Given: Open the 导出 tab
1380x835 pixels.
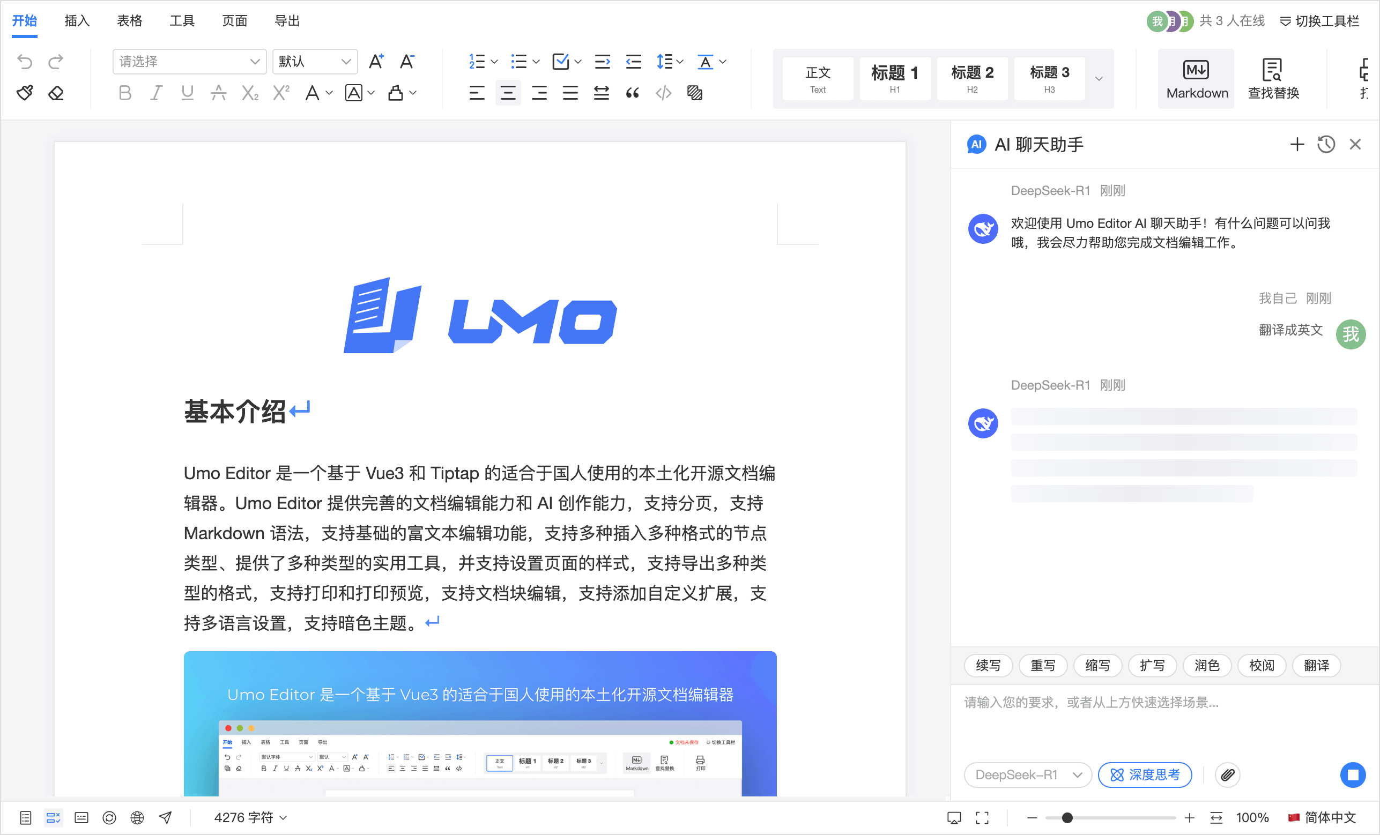Looking at the screenshot, I should 287,21.
